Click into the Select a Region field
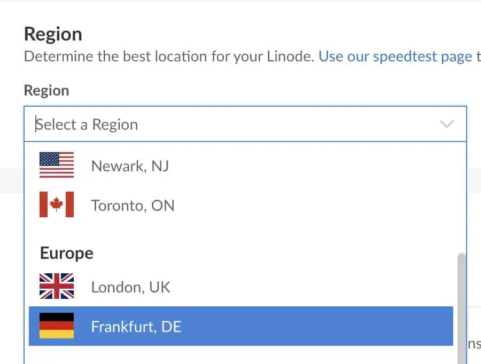The image size is (481, 364). click(214, 124)
